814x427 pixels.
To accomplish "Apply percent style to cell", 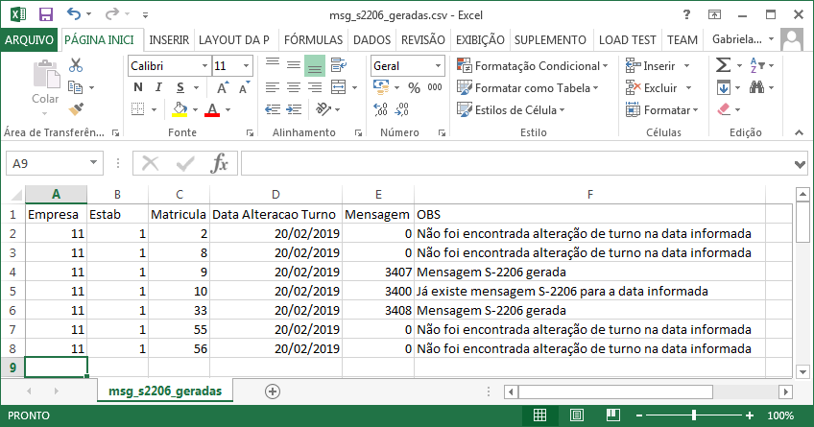I will click(414, 87).
